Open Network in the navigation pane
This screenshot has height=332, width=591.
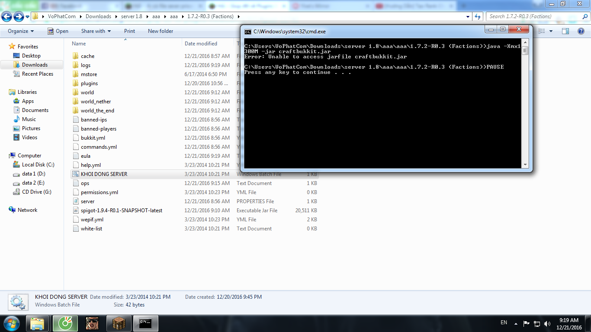(x=27, y=210)
